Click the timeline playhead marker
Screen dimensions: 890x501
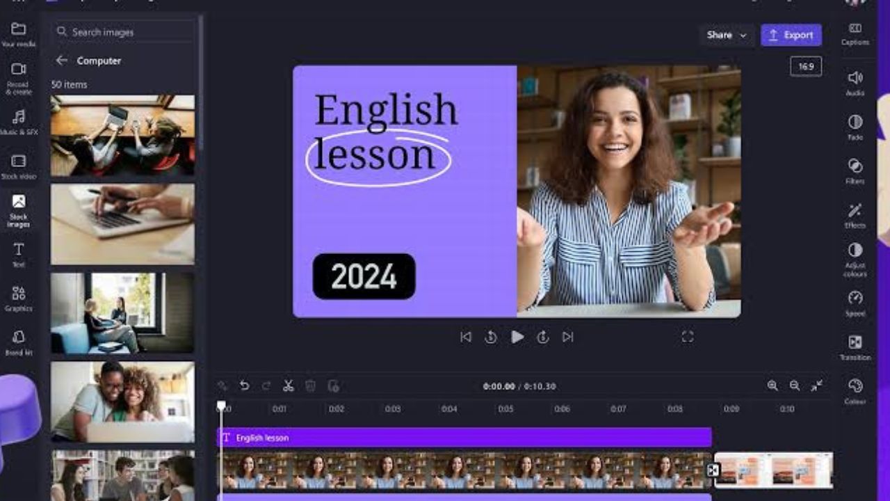click(x=221, y=405)
